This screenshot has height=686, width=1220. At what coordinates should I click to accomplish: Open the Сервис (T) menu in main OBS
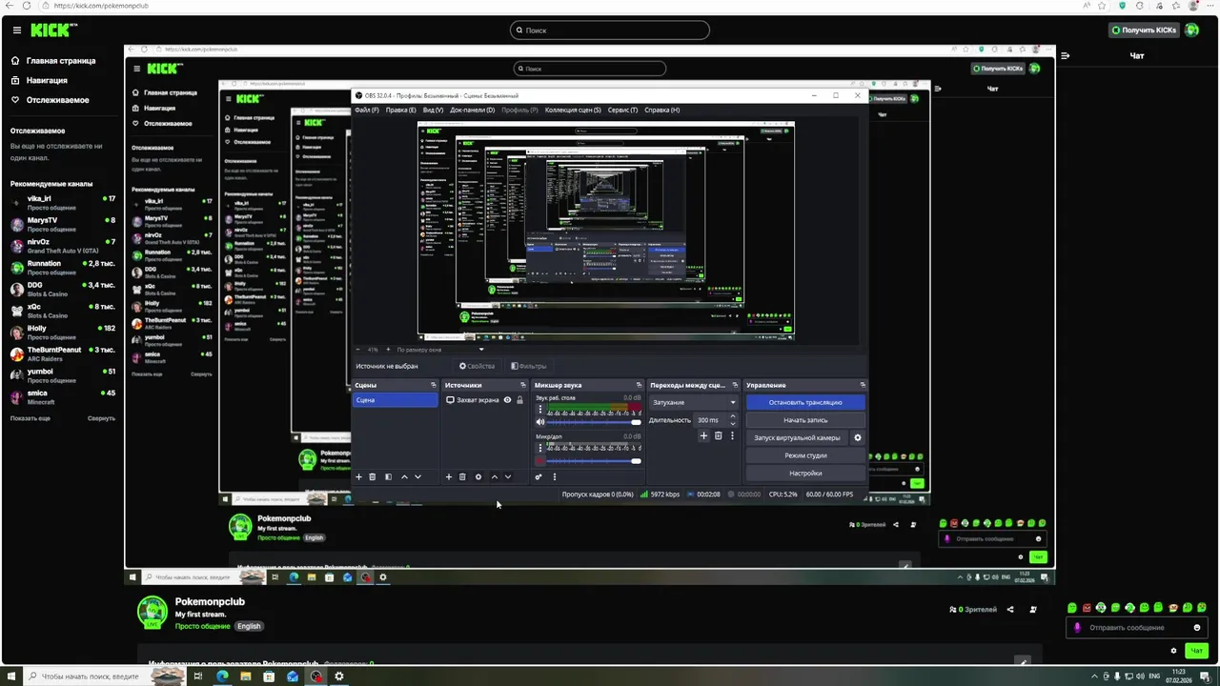pyautogui.click(x=622, y=110)
